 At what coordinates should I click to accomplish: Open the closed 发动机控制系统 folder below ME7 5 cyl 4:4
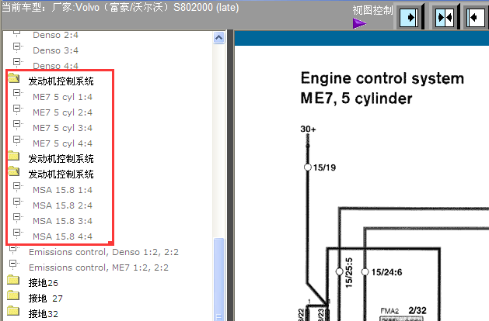[14, 155]
